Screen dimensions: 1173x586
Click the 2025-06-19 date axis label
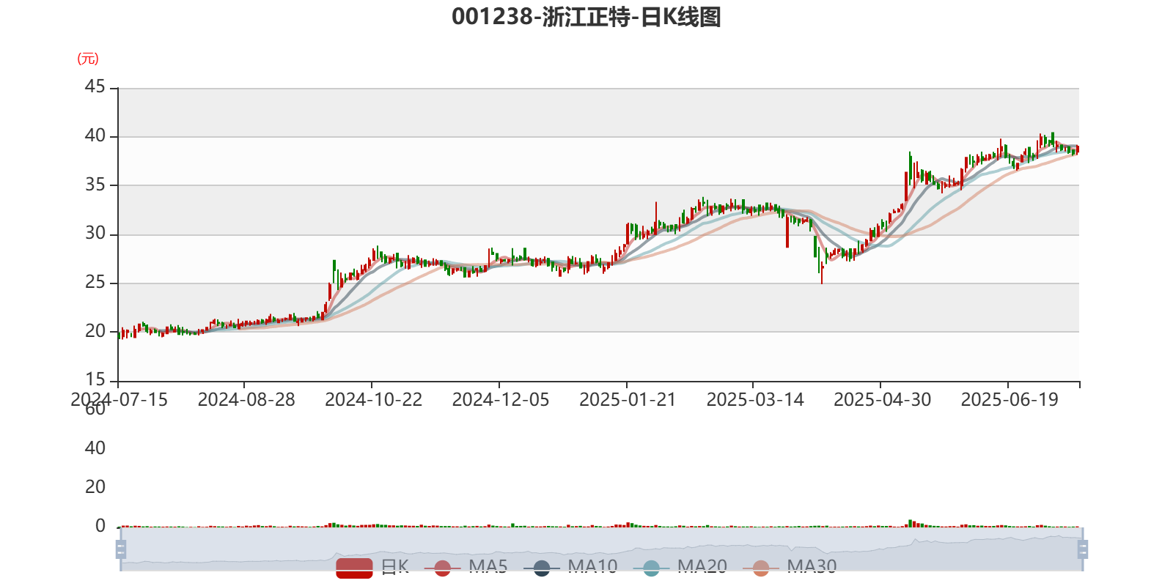(1010, 400)
